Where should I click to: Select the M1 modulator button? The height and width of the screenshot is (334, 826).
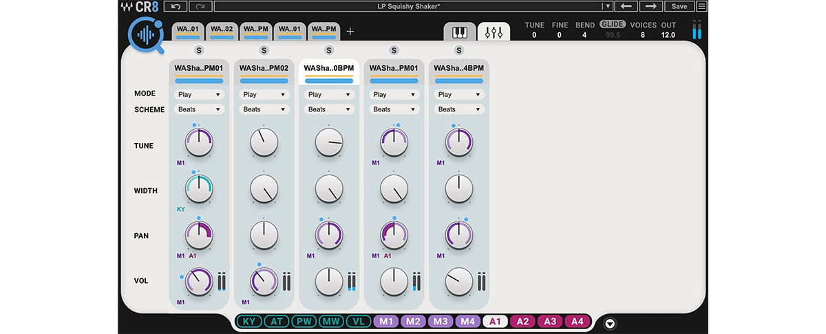pos(385,321)
